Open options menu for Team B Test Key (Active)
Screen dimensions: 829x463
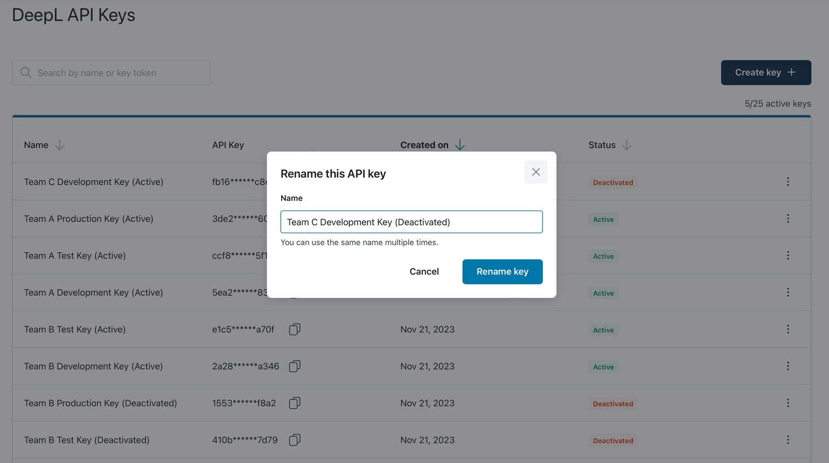[x=788, y=329]
